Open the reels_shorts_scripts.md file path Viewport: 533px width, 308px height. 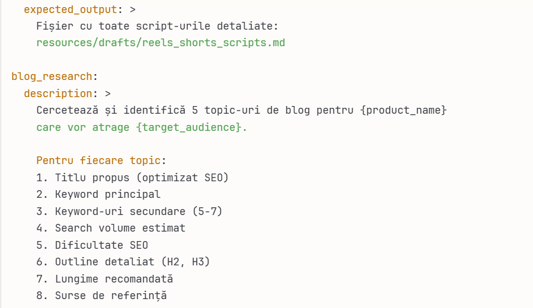tap(160, 43)
